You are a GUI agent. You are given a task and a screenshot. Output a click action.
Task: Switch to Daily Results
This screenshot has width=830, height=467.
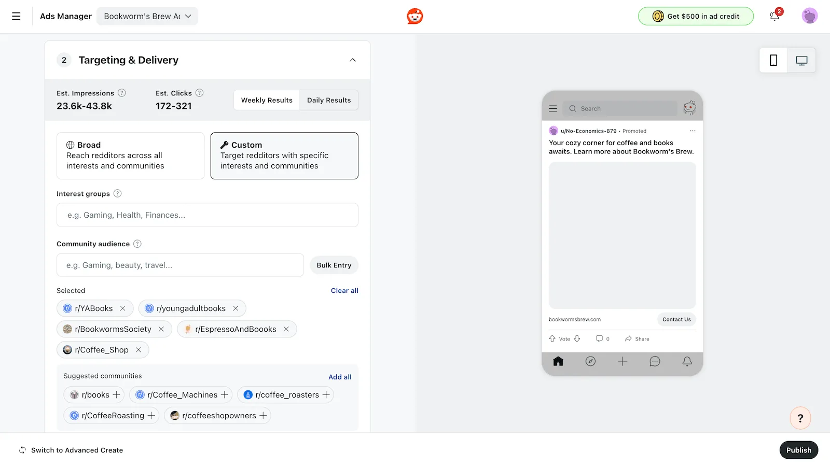(x=329, y=100)
